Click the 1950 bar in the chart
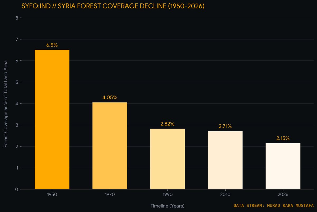Image resolution: width=317 pixels, height=212 pixels. point(52,119)
